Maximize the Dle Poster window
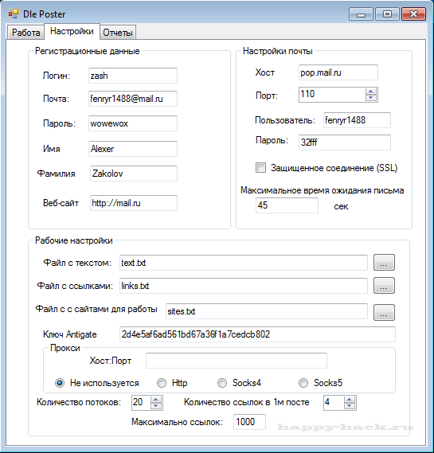Viewport: 434px width, 453px height. pyautogui.click(x=387, y=14)
